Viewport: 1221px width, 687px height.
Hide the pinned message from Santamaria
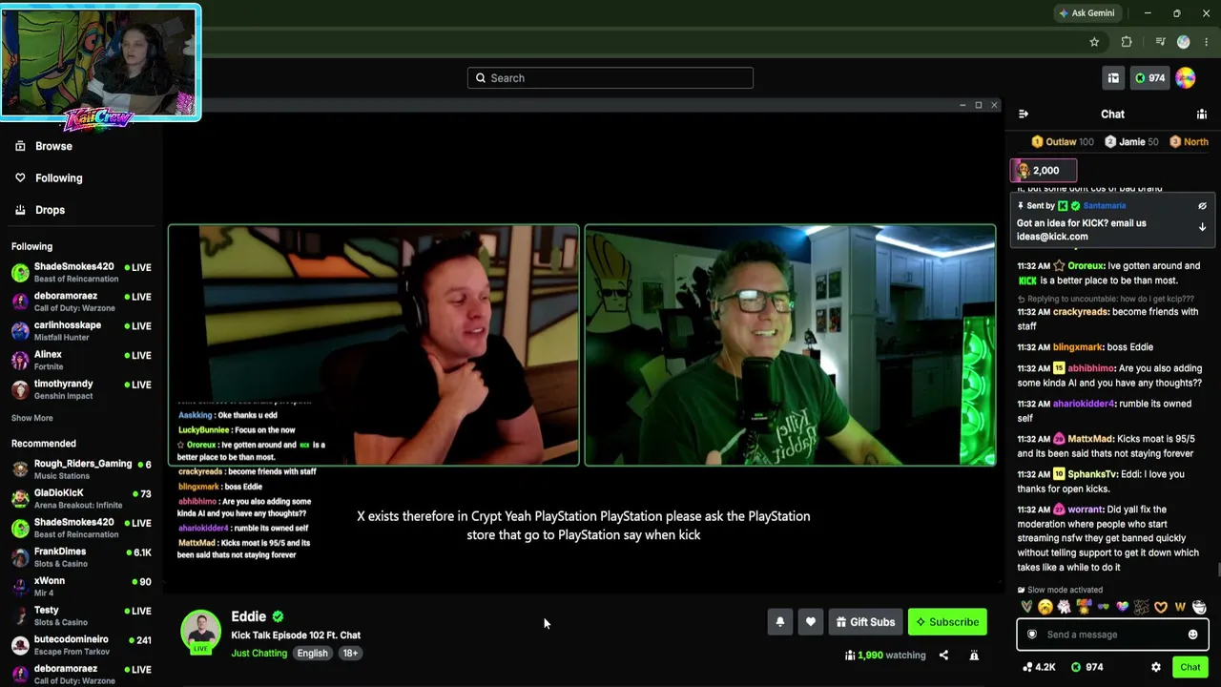tap(1202, 206)
